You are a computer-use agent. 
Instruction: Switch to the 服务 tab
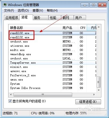(40, 18)
